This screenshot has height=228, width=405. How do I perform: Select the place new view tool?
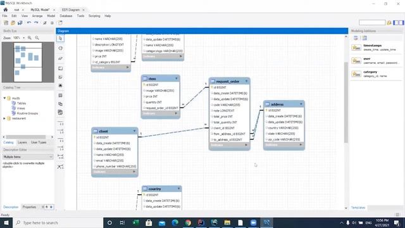coord(61,104)
